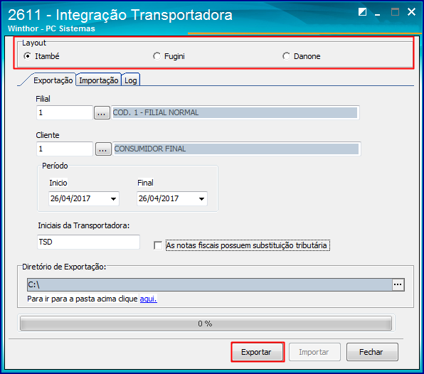
Task: Open Filial lookup with ellipsis button
Action: [102, 112]
